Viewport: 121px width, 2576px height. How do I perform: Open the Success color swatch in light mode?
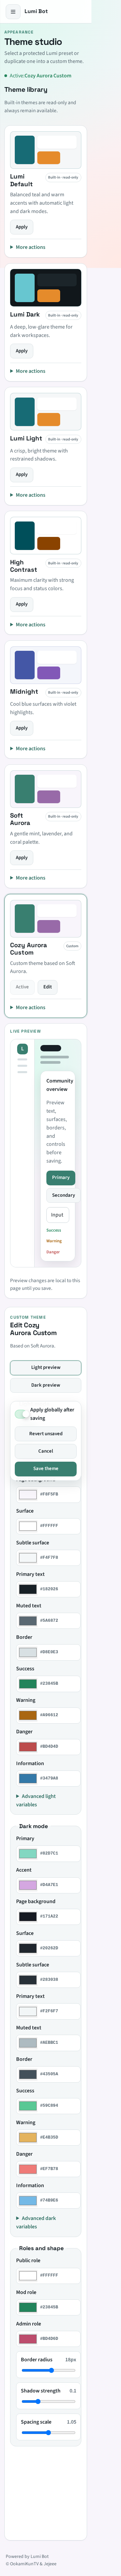point(27,1683)
